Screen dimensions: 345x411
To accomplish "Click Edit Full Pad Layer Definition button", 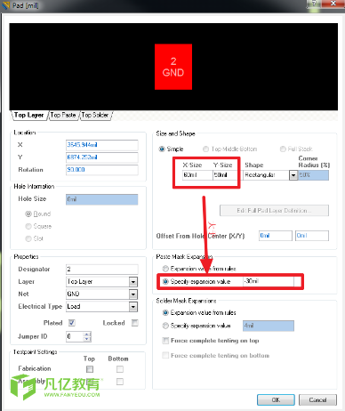I will pyautogui.click(x=274, y=211).
